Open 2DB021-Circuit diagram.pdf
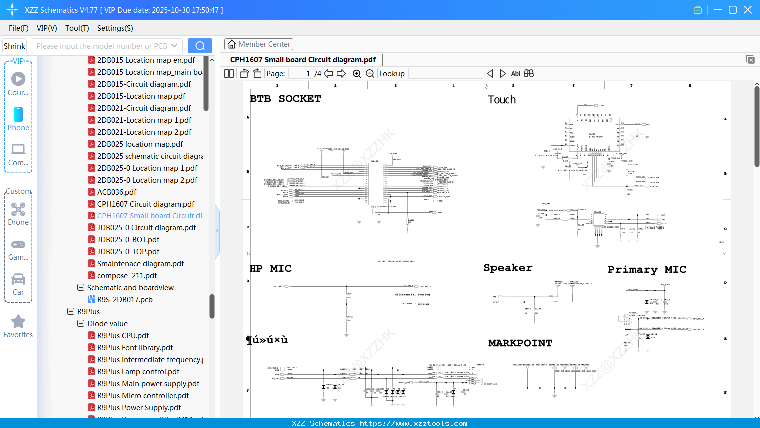 144,108
